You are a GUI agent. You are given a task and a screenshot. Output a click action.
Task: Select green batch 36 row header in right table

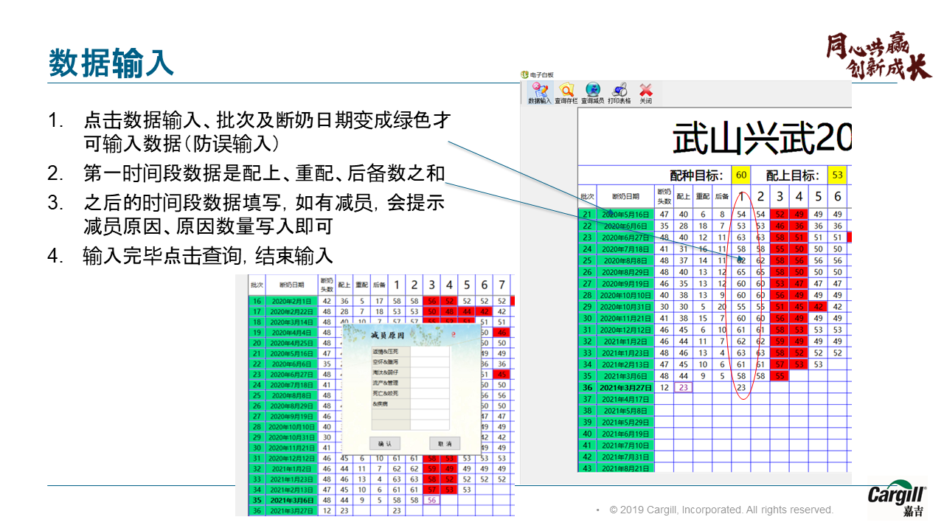point(587,387)
